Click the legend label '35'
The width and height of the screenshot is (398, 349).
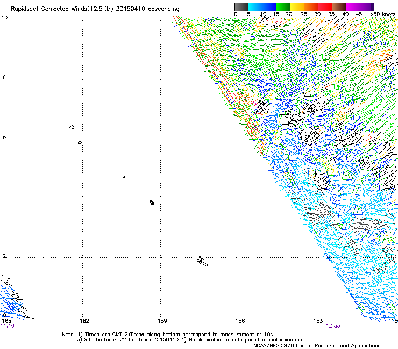tap(331, 14)
